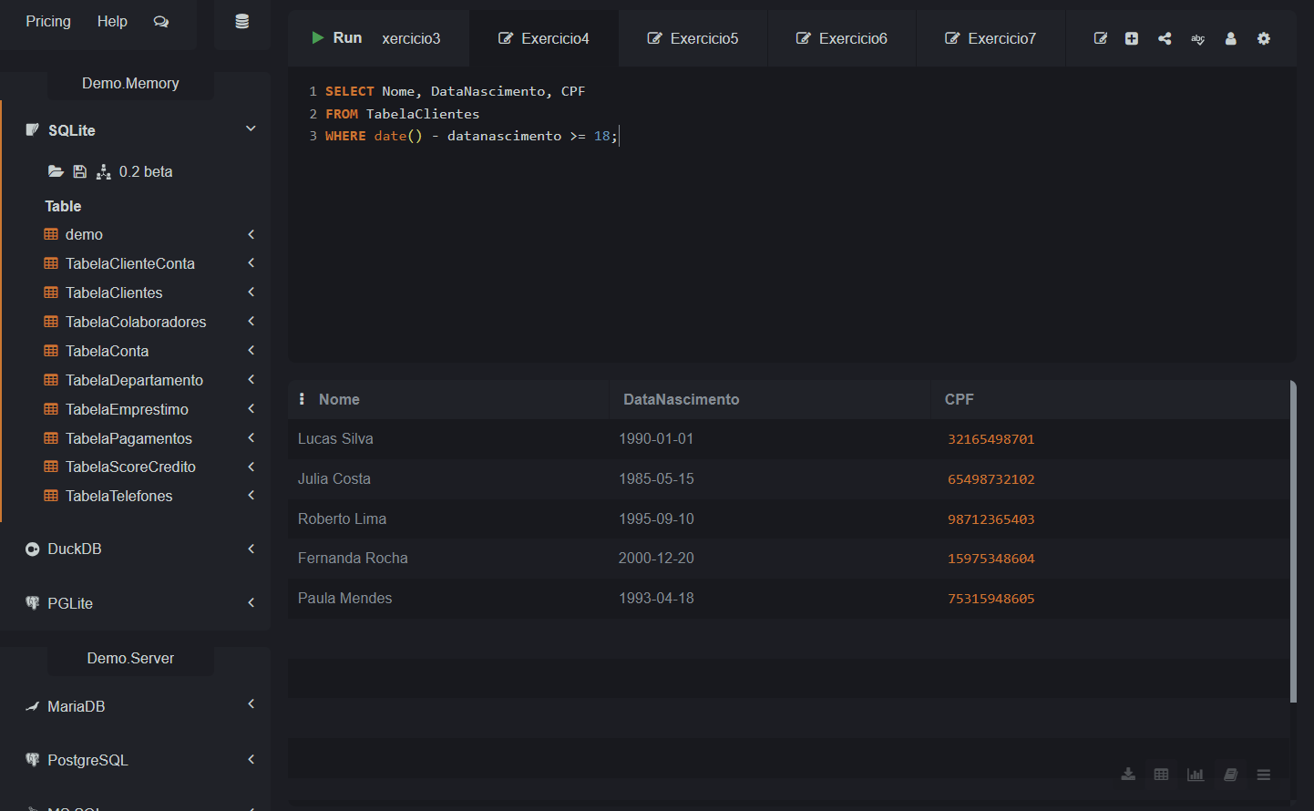The image size is (1314, 811).
Task: Expand the TabelaClientes table chevron
Action: (251, 293)
